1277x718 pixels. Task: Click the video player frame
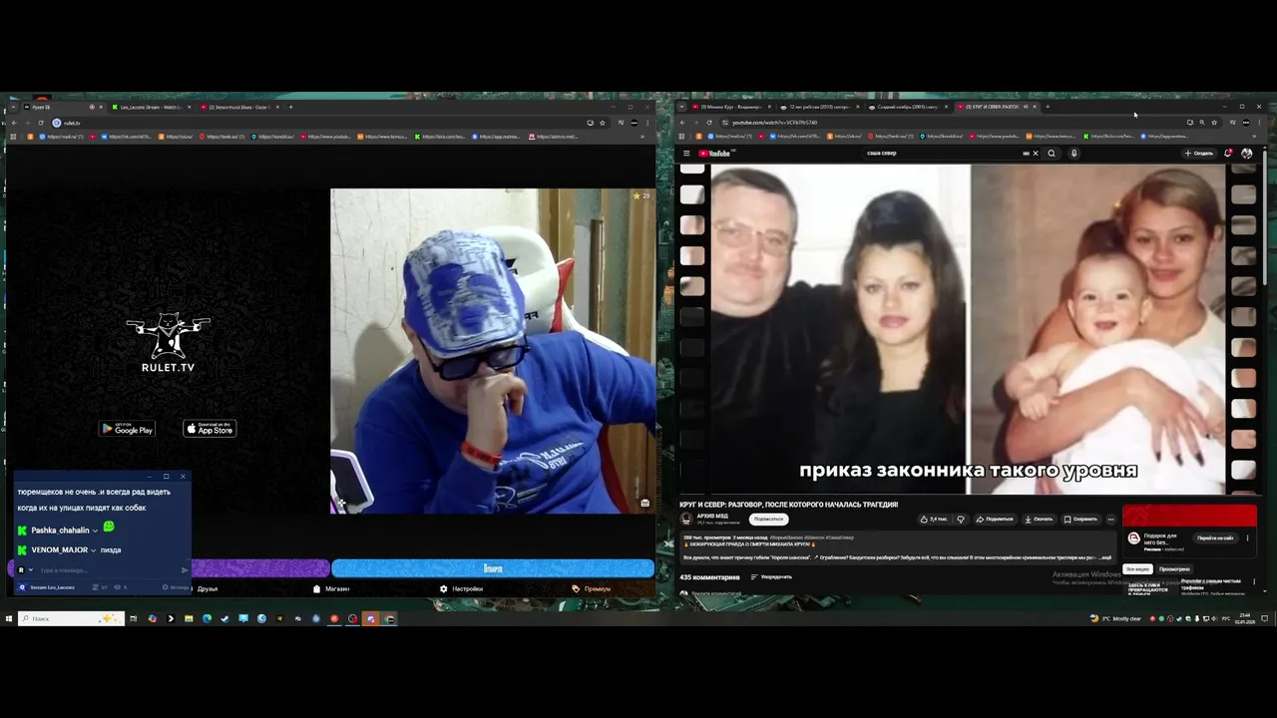968,329
